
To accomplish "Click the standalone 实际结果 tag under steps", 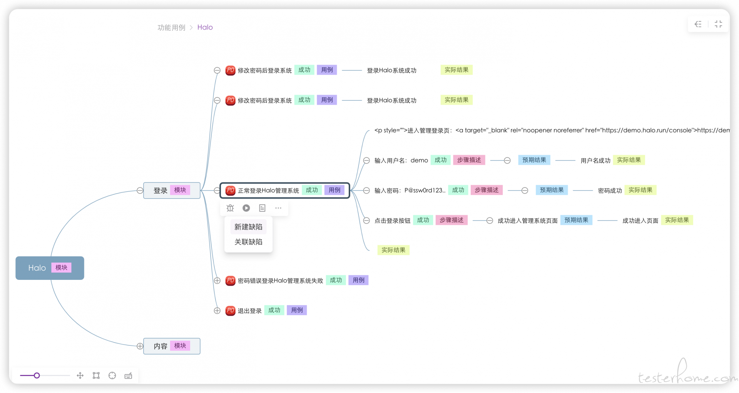I will [x=393, y=250].
